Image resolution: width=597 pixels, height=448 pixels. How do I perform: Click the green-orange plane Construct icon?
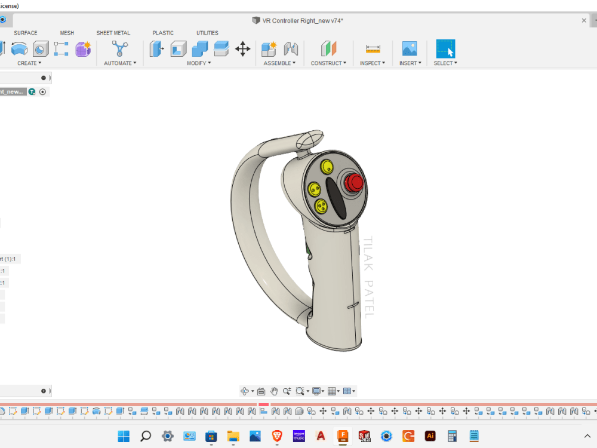pos(328,49)
